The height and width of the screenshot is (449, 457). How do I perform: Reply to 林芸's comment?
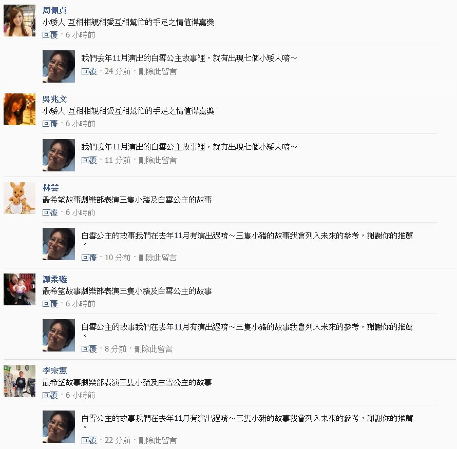[50, 212]
